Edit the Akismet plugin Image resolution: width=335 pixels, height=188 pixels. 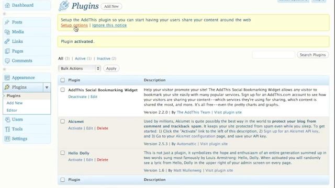coord(90,128)
